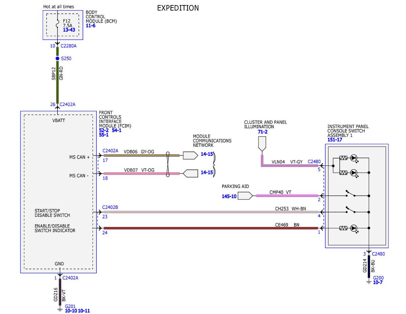Select the G200 ground symbol
Image resolution: width=406 pixels, height=314 pixels.
click(369, 282)
